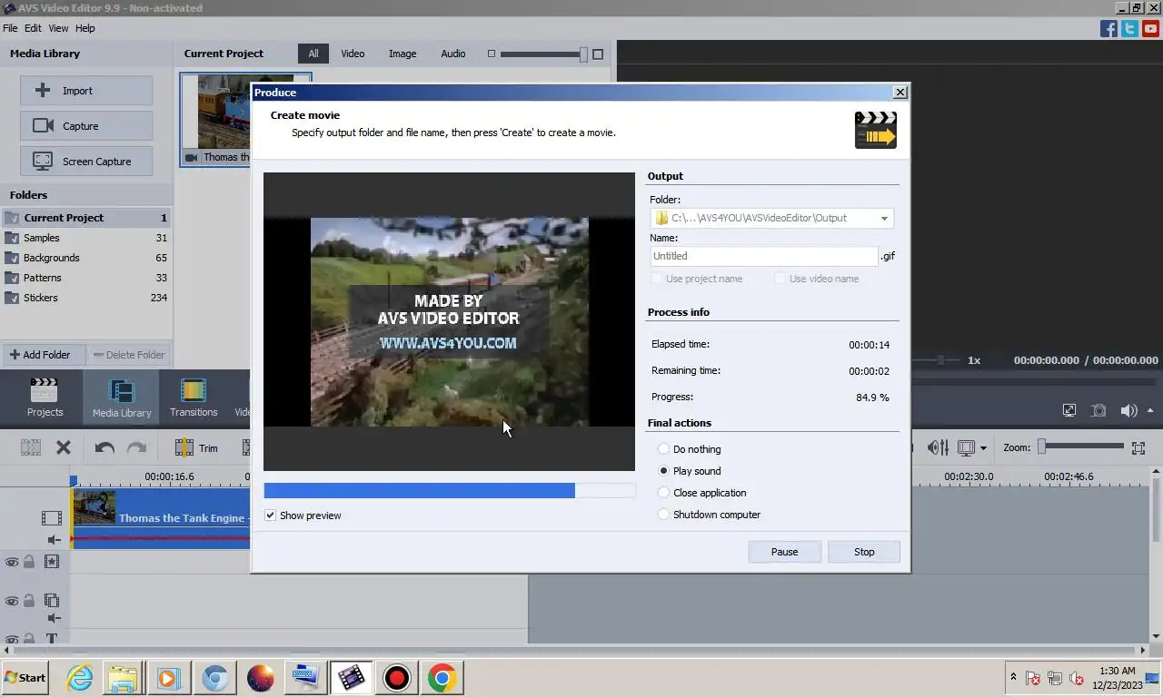Click the video overlay track icon

pyautogui.click(x=52, y=600)
